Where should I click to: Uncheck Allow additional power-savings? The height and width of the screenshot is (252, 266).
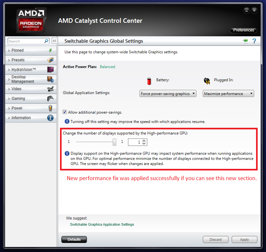point(64,112)
